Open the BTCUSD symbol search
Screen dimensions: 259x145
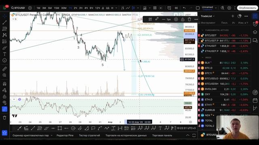pos(18,8)
